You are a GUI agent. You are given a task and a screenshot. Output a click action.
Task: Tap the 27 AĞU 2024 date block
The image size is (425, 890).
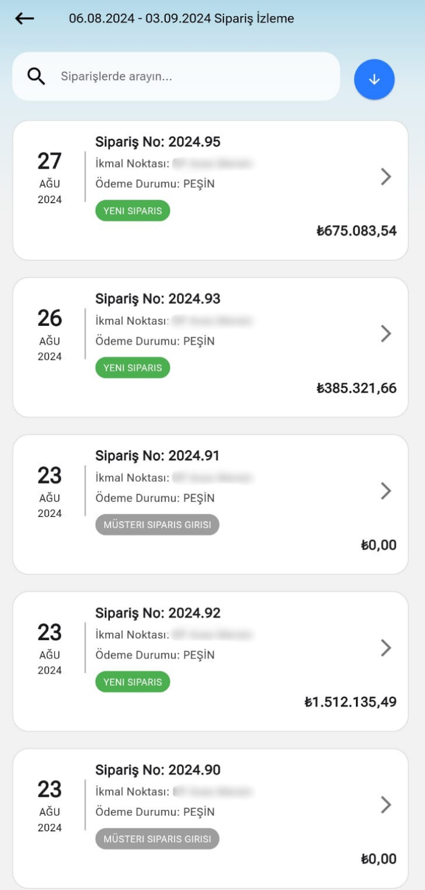pyautogui.click(x=50, y=177)
